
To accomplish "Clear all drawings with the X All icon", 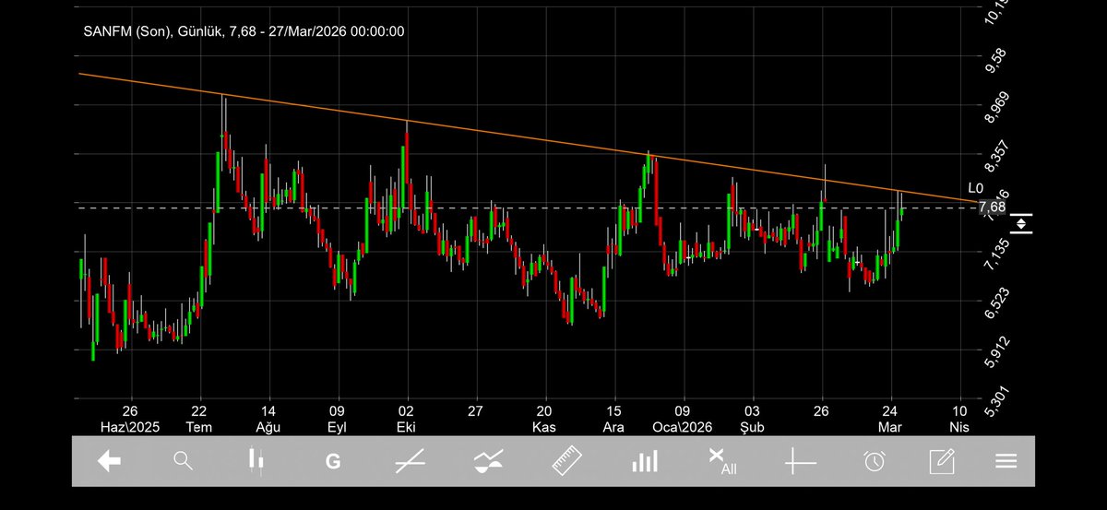I will click(722, 462).
